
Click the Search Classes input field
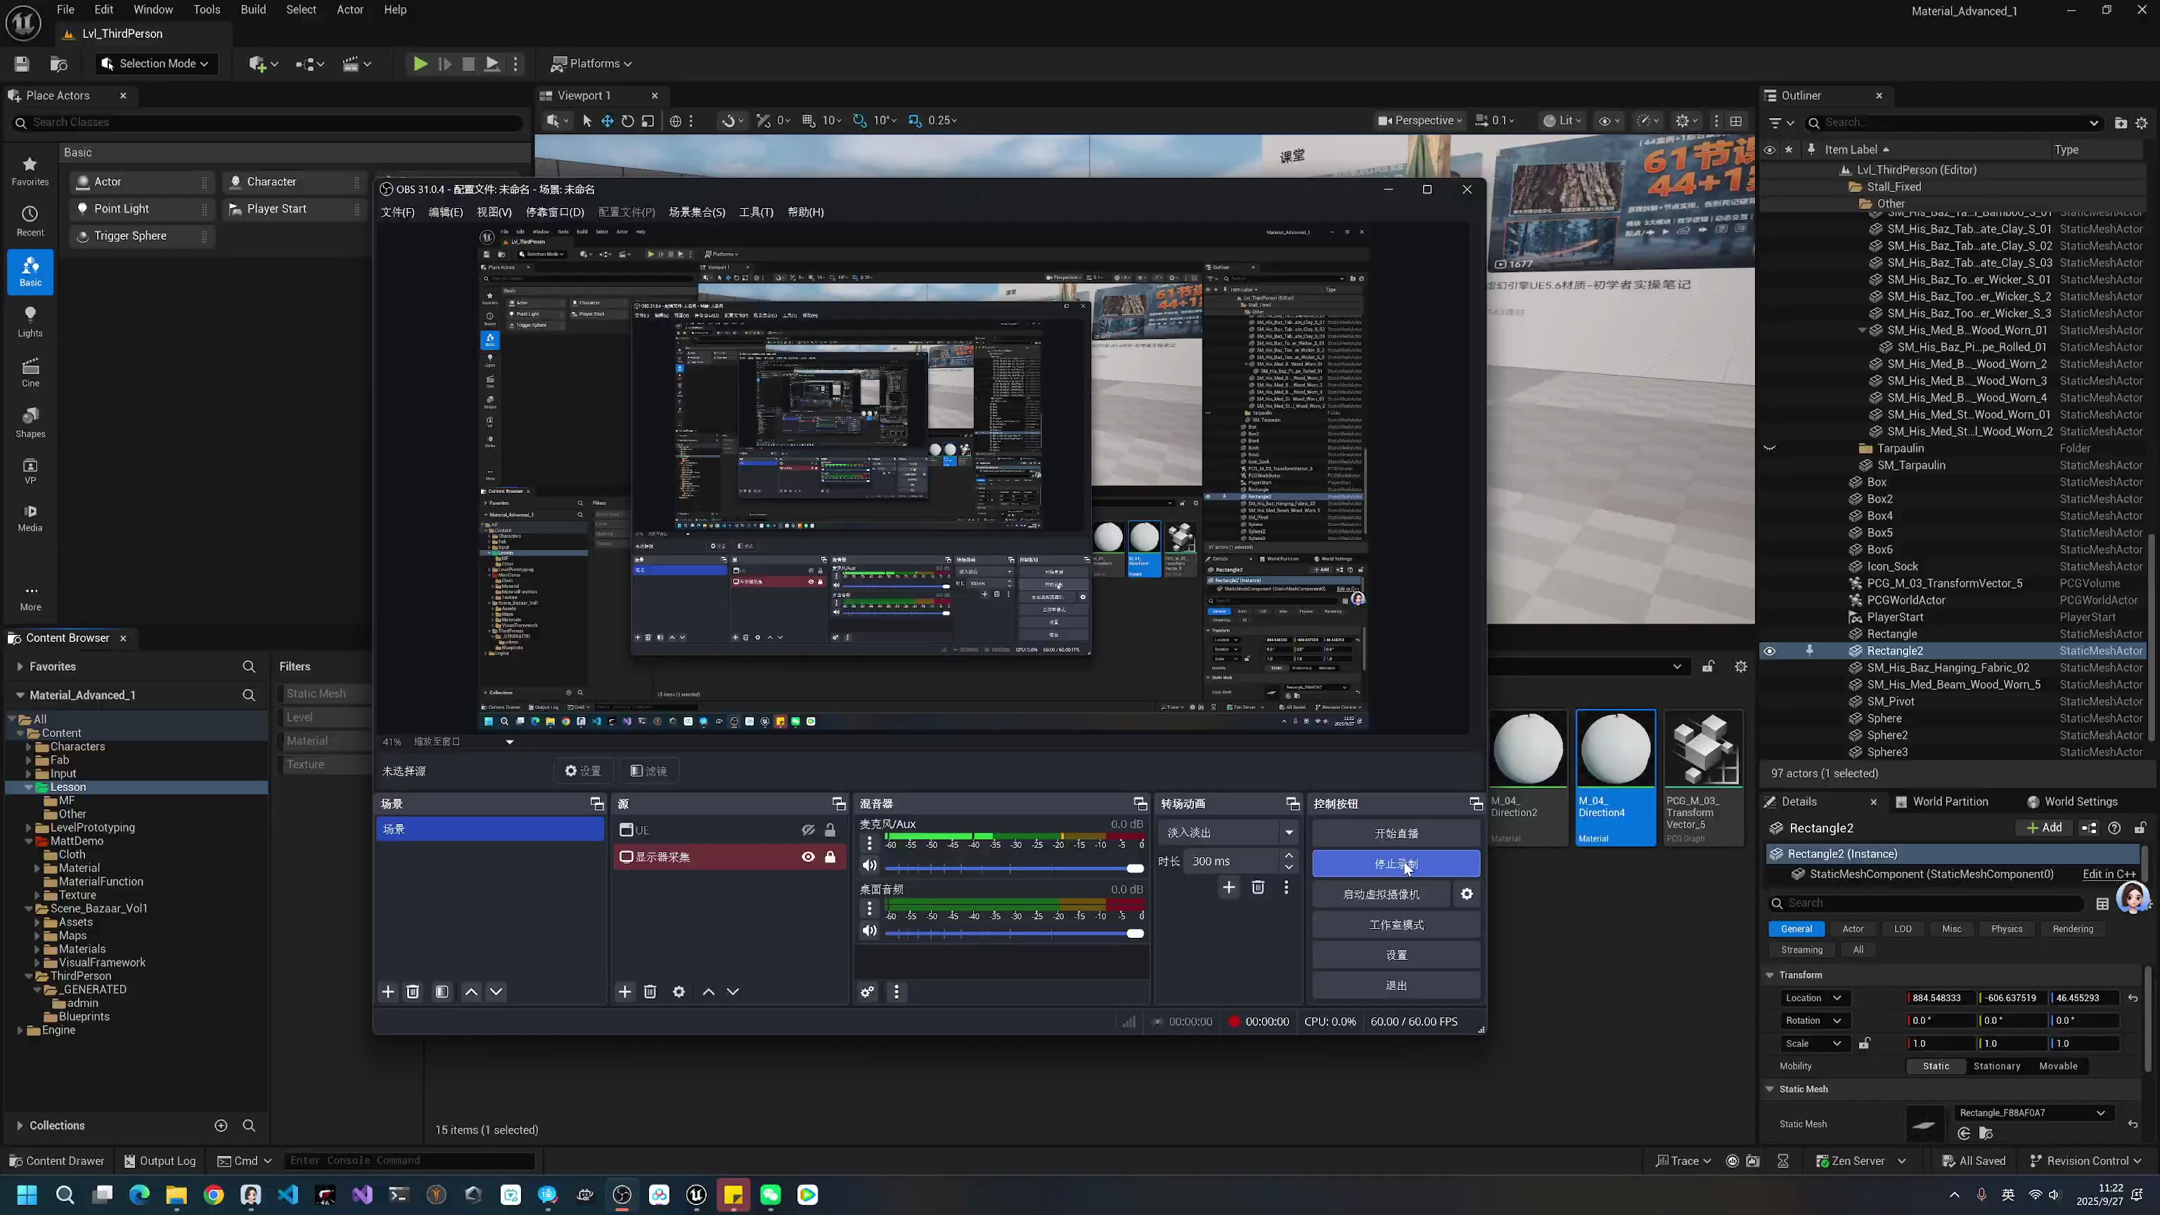pos(269,122)
